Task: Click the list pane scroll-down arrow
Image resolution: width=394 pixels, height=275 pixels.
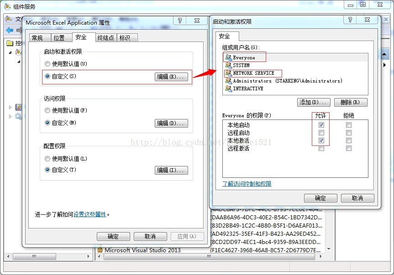Action: 329,249
